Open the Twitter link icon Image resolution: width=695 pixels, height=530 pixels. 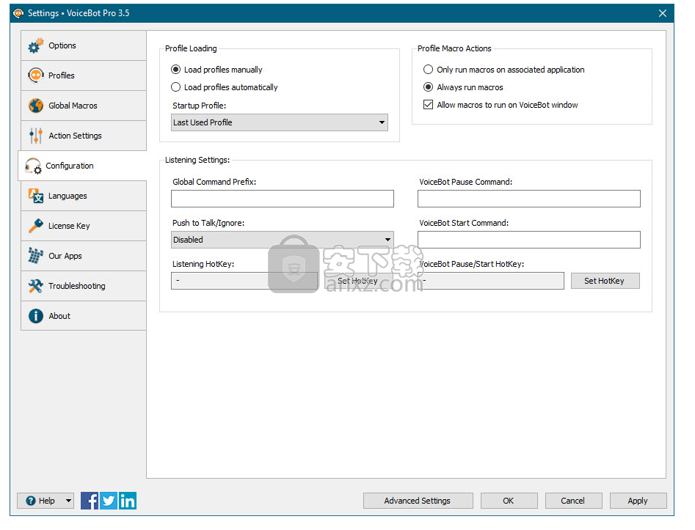coord(109,501)
